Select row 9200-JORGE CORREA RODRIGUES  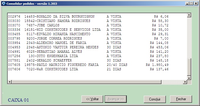(x=88, y=38)
